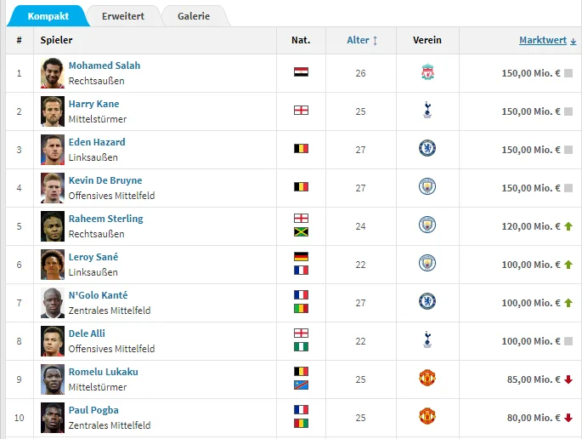The width and height of the screenshot is (582, 439).
Task: Click Belgium flag in Eden Hazard's row
Action: tap(301, 149)
